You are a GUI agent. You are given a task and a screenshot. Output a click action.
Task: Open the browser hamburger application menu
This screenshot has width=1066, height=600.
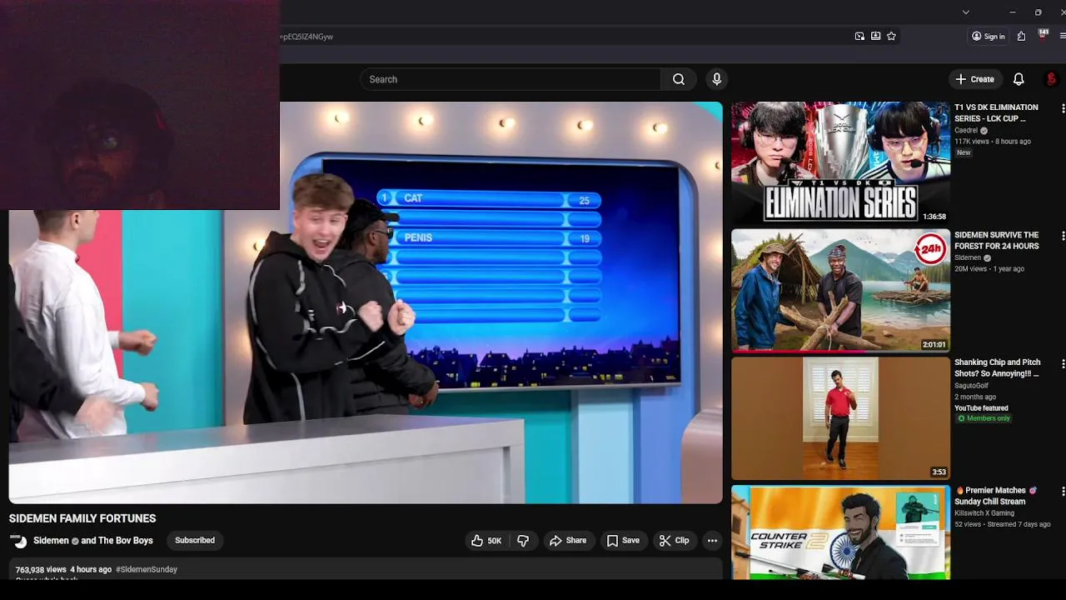[1063, 36]
